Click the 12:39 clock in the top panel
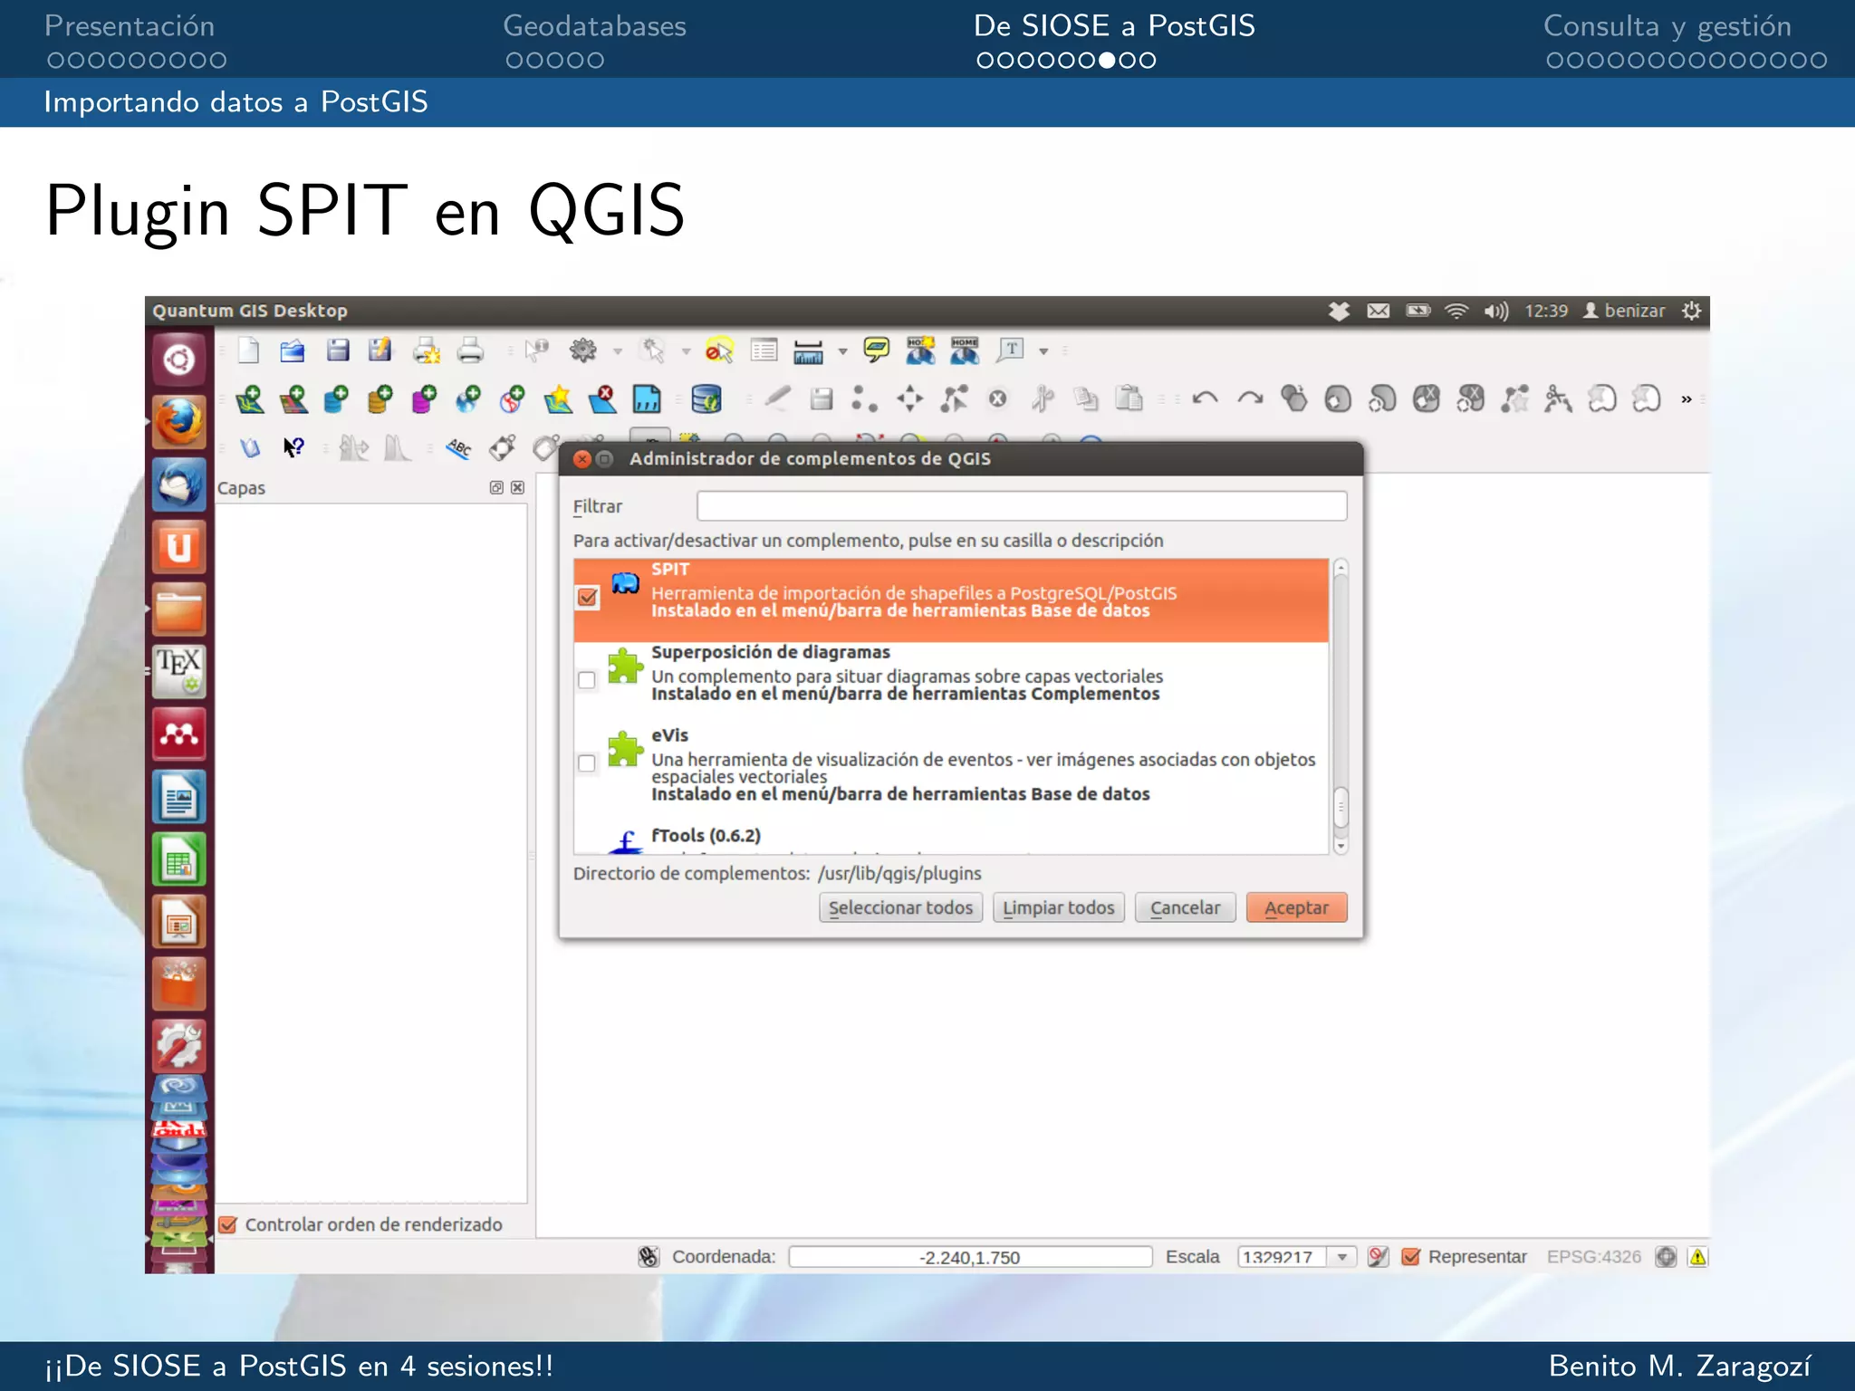 click(x=1545, y=311)
